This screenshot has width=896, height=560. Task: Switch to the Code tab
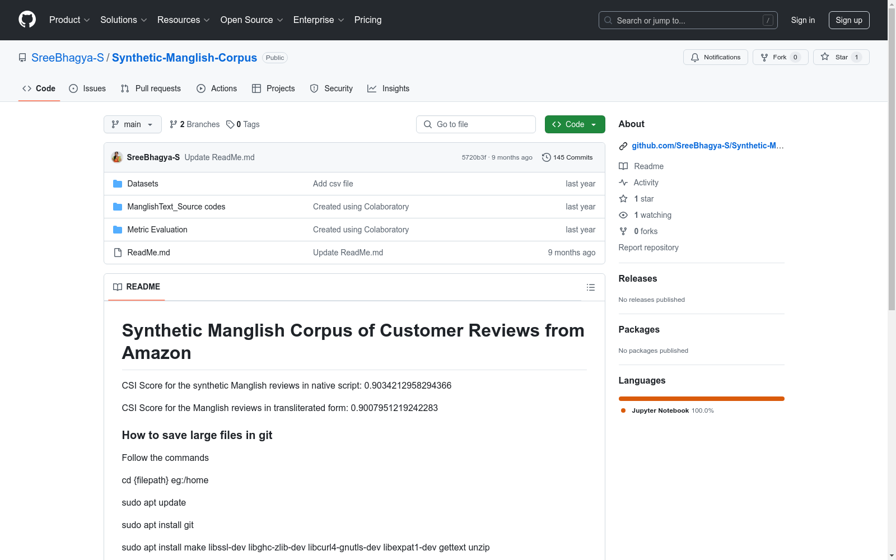[x=39, y=88]
